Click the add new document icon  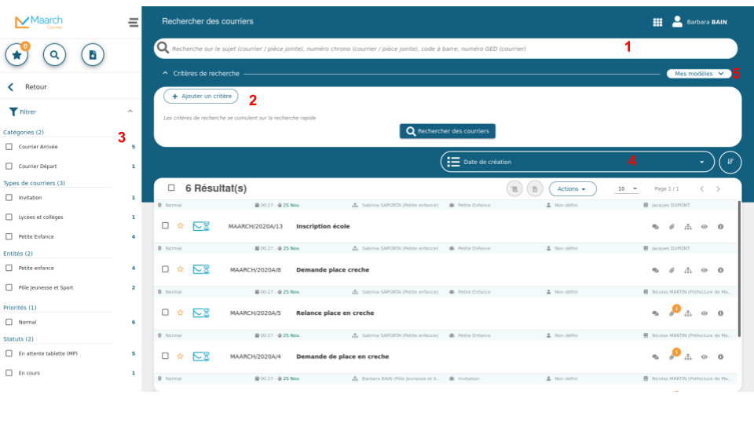point(93,55)
